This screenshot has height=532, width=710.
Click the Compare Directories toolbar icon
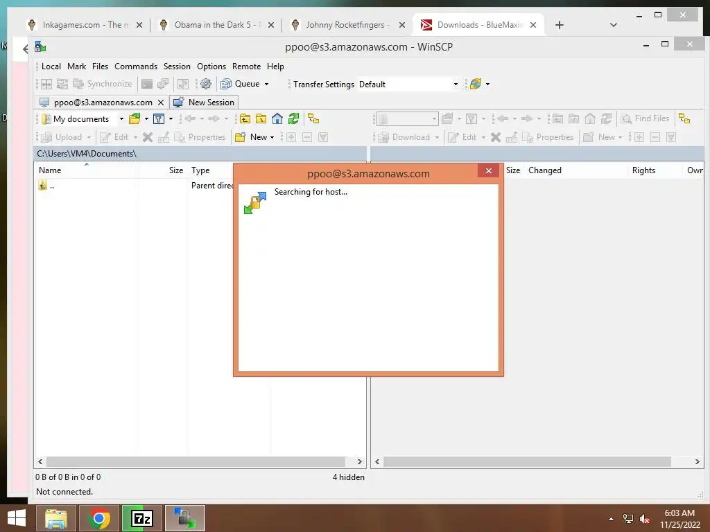point(46,84)
